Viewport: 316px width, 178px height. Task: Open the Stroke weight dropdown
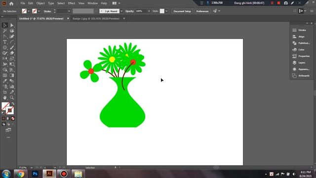tap(69, 11)
